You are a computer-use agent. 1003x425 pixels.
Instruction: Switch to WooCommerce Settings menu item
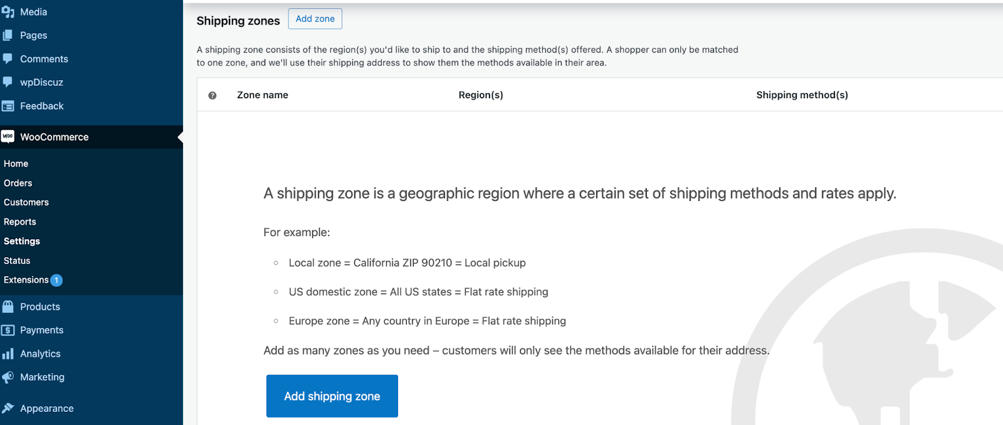(22, 241)
